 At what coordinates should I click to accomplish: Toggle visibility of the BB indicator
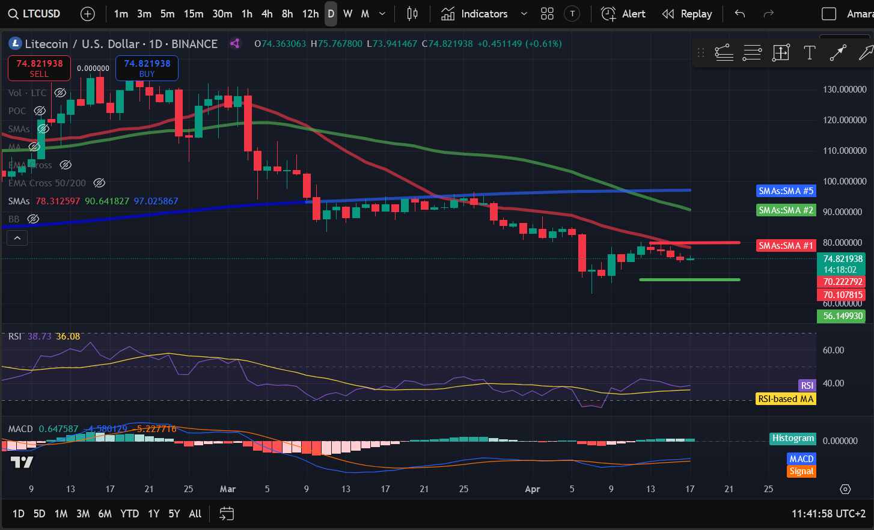pos(34,219)
